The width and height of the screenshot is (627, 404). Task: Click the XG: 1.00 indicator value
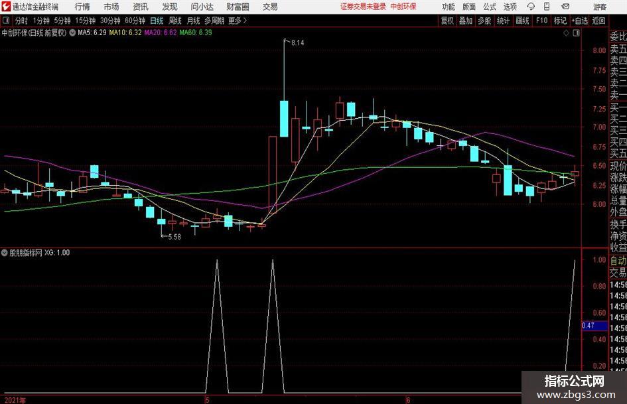click(57, 253)
